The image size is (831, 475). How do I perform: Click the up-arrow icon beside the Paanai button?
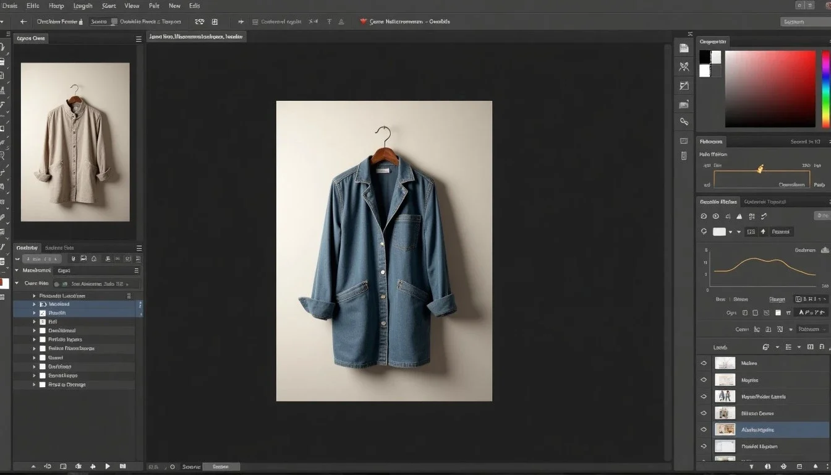[x=763, y=231]
